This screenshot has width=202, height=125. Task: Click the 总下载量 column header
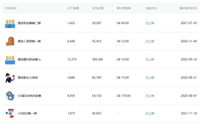(x=73, y=8)
